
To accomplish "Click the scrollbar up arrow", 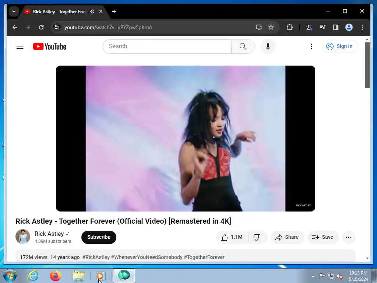I will (367, 39).
